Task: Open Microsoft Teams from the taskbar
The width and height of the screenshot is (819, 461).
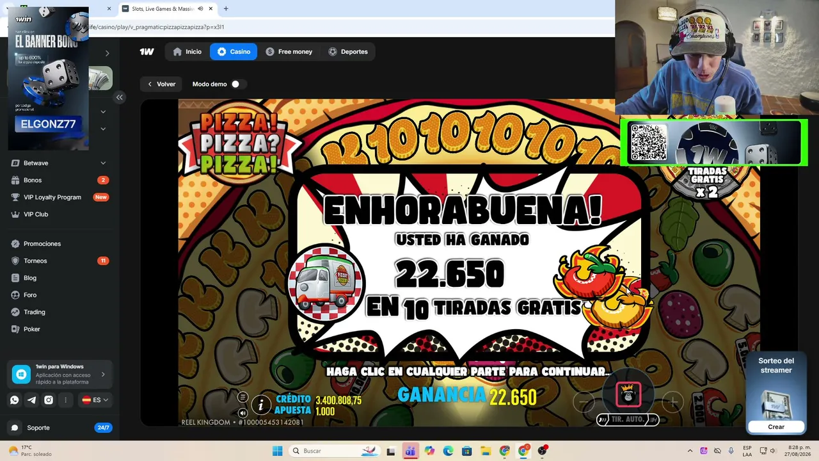Action: coord(410,451)
